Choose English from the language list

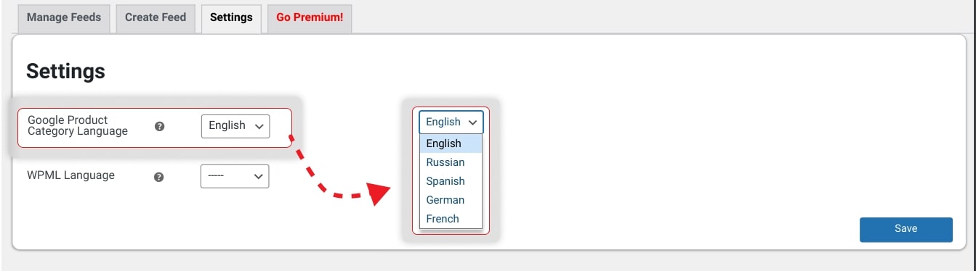(451, 143)
